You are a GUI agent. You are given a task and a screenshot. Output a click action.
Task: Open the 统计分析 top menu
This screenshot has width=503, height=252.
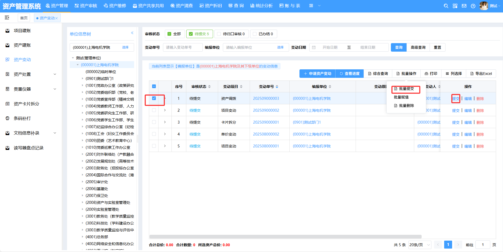pyautogui.click(x=261, y=6)
